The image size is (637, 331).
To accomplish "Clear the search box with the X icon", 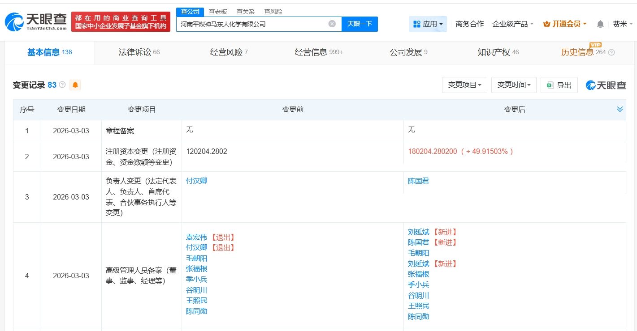I will point(332,24).
